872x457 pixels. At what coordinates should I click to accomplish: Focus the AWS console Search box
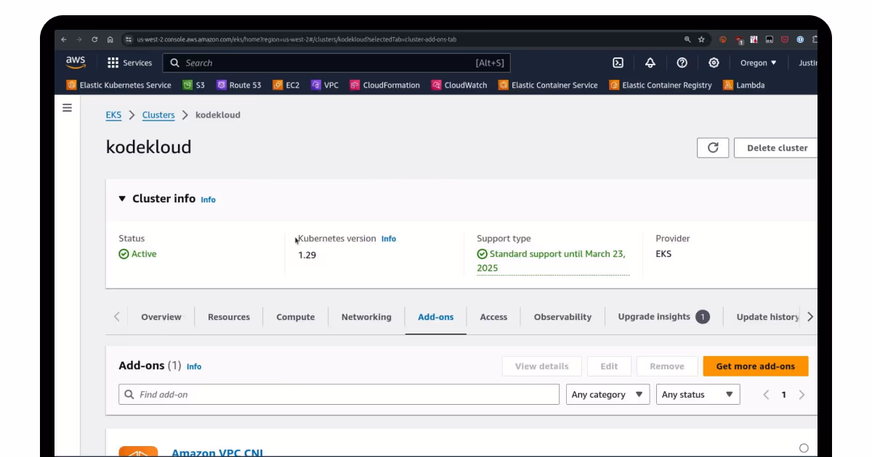pyautogui.click(x=336, y=63)
